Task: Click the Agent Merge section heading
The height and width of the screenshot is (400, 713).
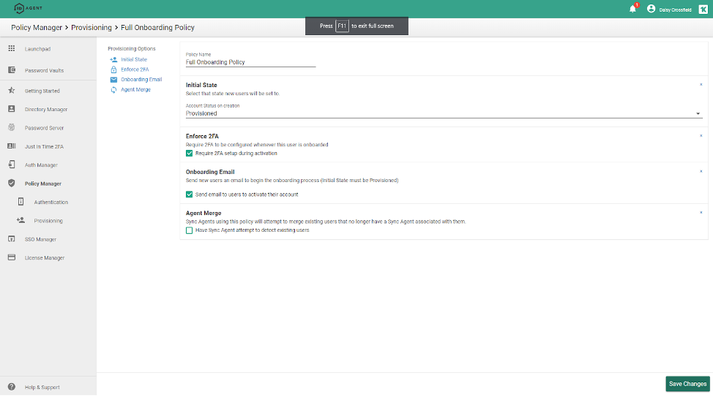Action: tap(204, 213)
